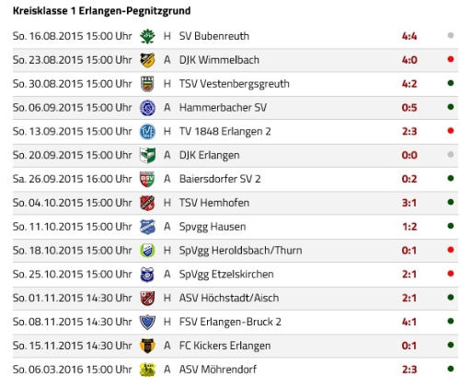The width and height of the screenshot is (460, 377).
Task: Click the FSV Erlangen-Bruck 2 shield icon
Action: coord(147,322)
